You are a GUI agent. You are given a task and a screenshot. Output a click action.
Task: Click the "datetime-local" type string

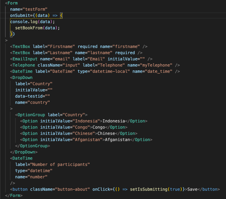tap(110, 71)
